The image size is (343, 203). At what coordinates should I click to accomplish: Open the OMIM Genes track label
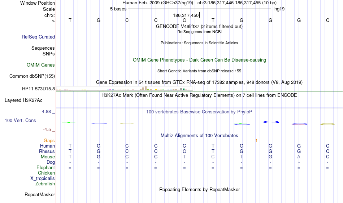pos(40,65)
